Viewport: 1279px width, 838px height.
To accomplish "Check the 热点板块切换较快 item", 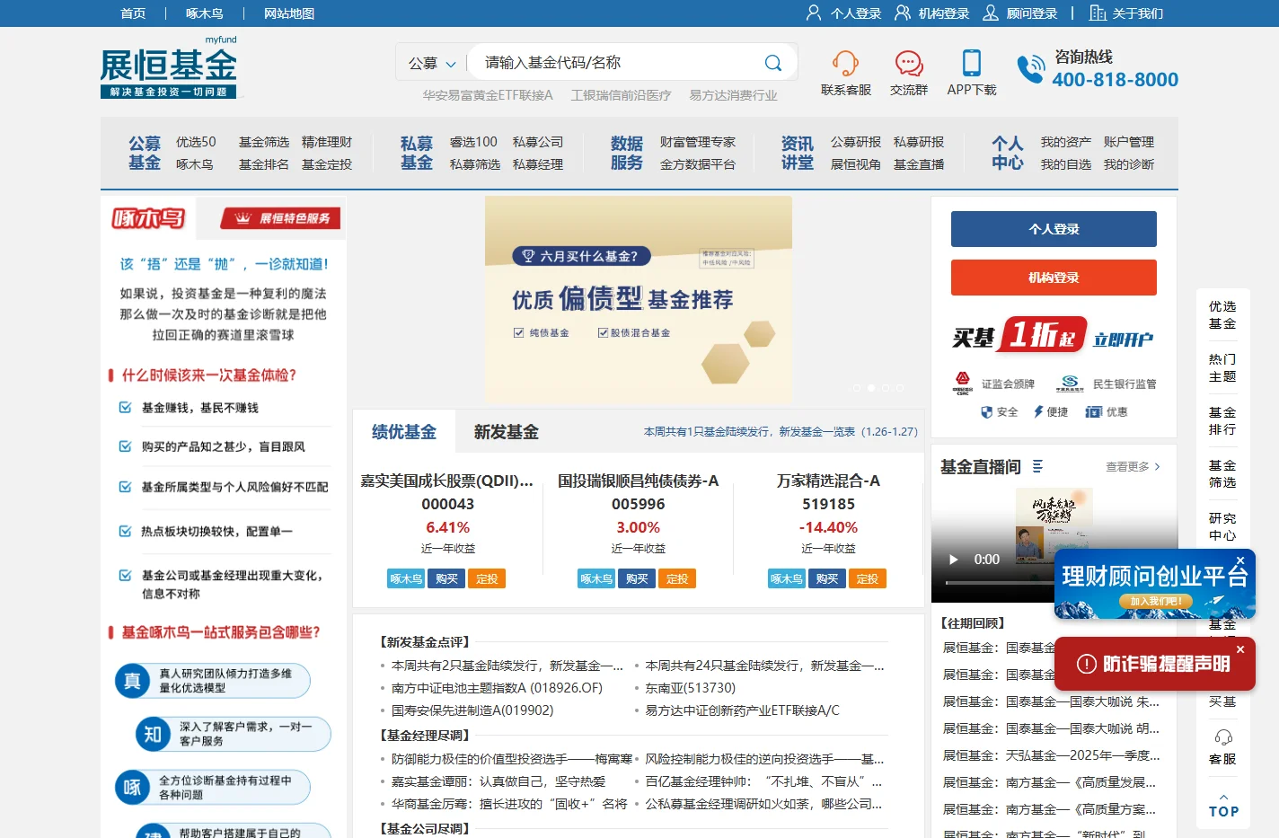I will (x=125, y=532).
